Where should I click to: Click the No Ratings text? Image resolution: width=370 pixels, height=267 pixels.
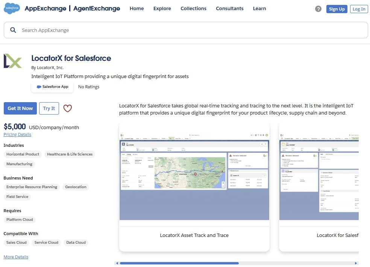(x=89, y=87)
